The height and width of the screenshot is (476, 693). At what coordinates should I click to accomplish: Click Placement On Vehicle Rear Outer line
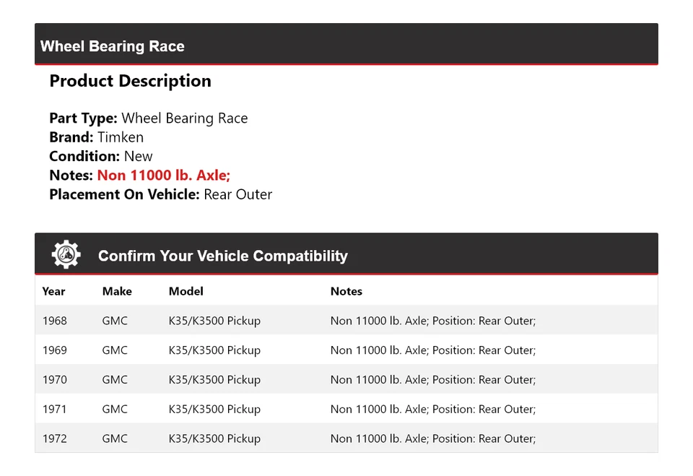tap(160, 194)
